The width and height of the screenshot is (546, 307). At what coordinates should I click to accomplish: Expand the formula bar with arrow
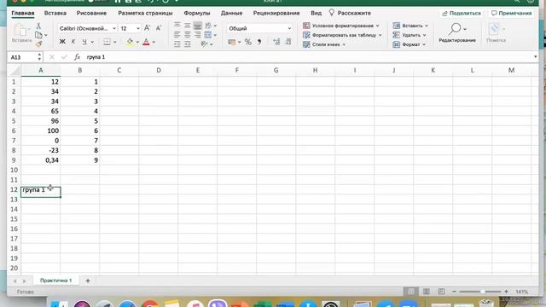tap(535, 57)
